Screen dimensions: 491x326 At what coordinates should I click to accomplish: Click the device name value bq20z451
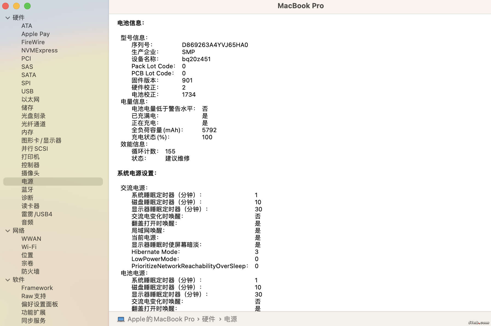pos(197,59)
